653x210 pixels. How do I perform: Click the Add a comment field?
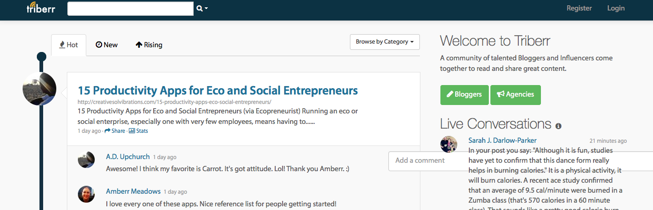[520, 161]
